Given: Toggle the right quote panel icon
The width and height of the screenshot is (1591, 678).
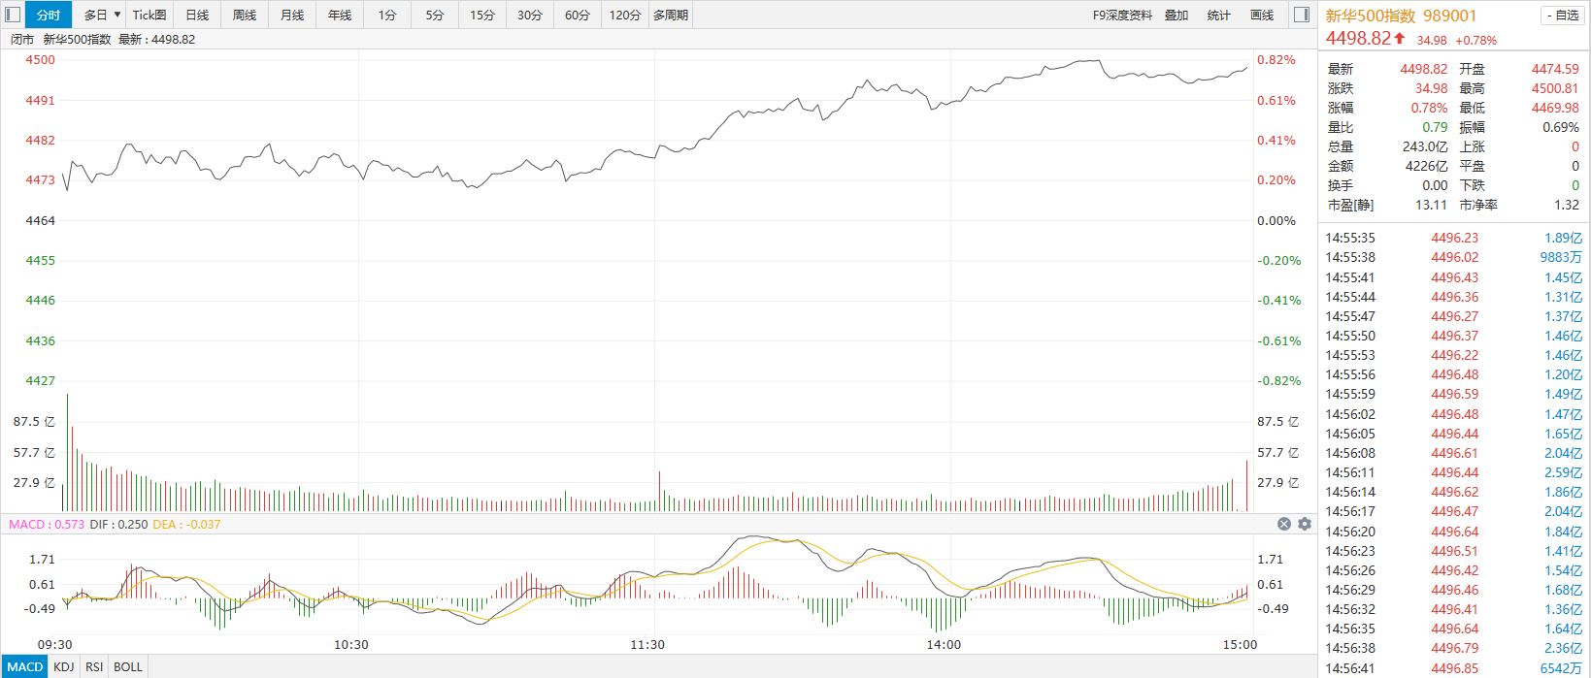Looking at the screenshot, I should [1302, 15].
